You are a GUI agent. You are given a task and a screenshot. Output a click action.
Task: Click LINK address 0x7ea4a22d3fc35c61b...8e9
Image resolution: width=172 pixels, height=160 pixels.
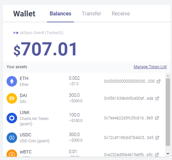click(x=128, y=118)
